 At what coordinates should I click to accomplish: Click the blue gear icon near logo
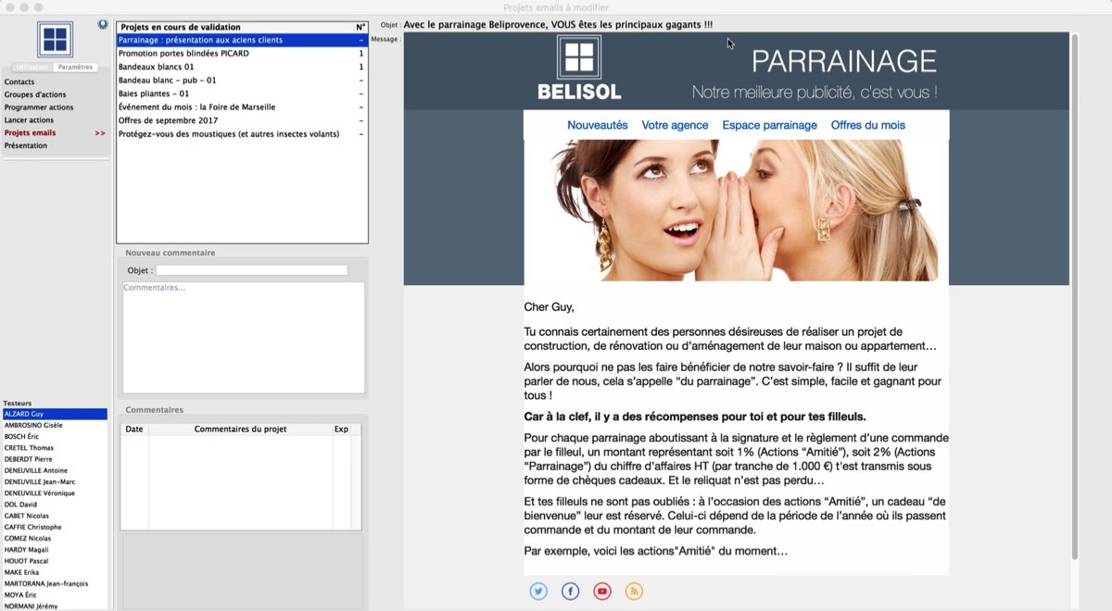coord(103,25)
